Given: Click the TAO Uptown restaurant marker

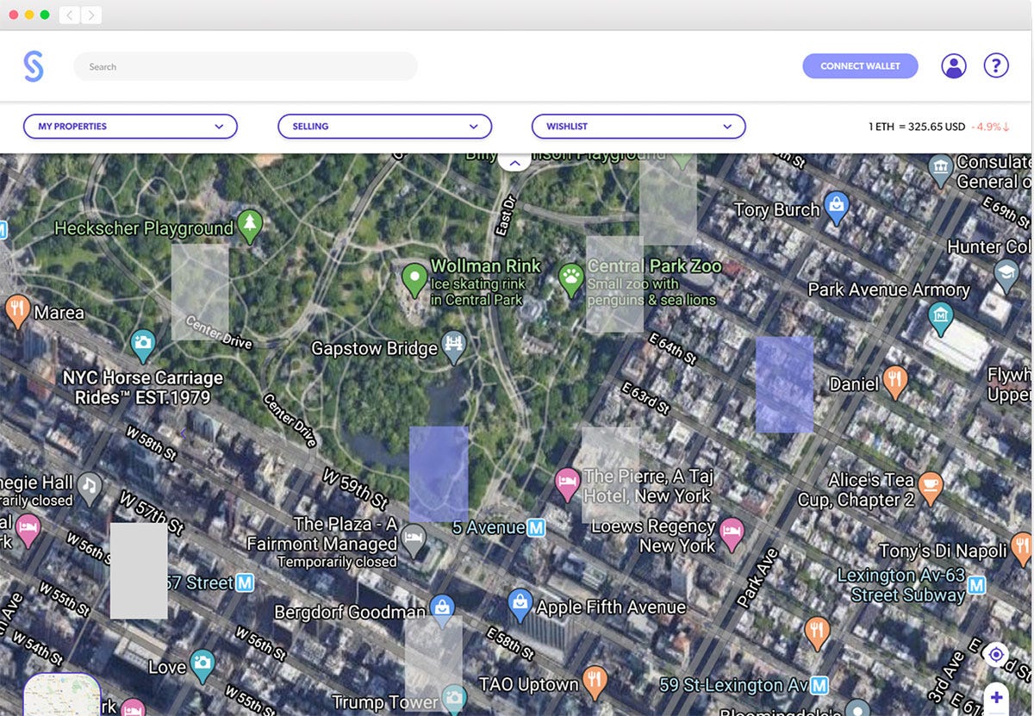Looking at the screenshot, I should tap(595, 683).
